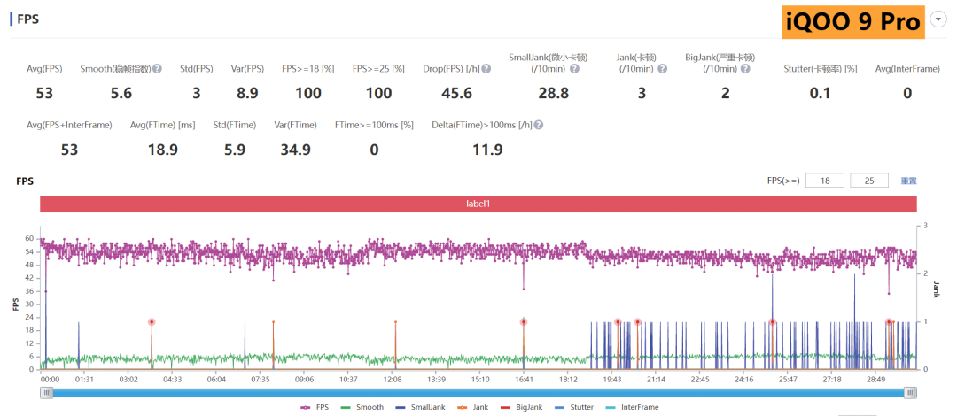Edit the FPS threshold field showing 18
Screen dimensions: 957x416
point(825,181)
